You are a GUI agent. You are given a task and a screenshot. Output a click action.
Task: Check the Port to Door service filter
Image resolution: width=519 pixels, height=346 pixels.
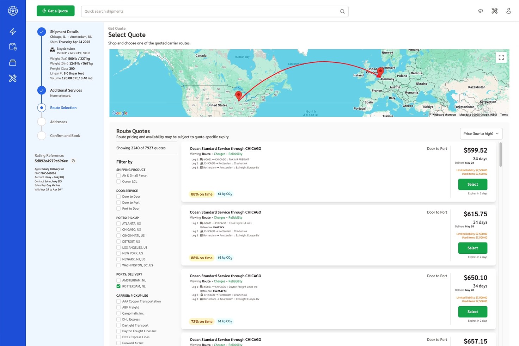point(118,209)
